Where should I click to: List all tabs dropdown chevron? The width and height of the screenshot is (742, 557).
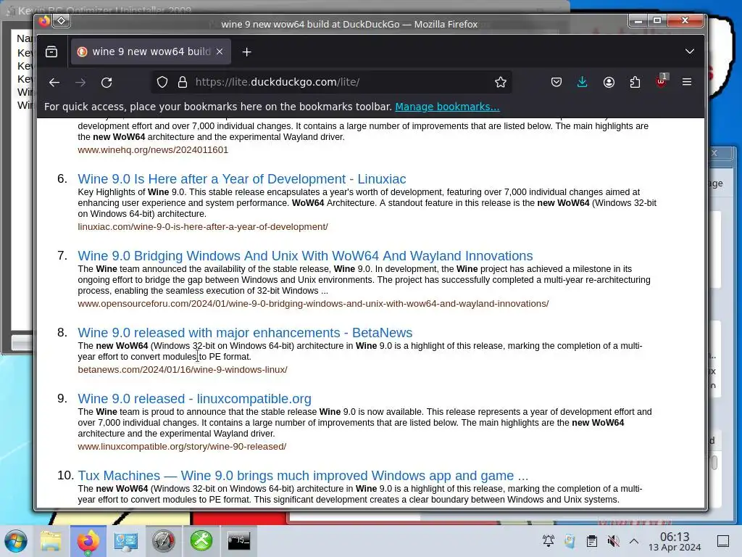coord(690,51)
